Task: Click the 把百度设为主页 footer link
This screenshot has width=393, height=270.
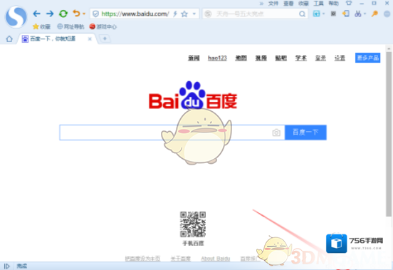Action: tap(142, 259)
